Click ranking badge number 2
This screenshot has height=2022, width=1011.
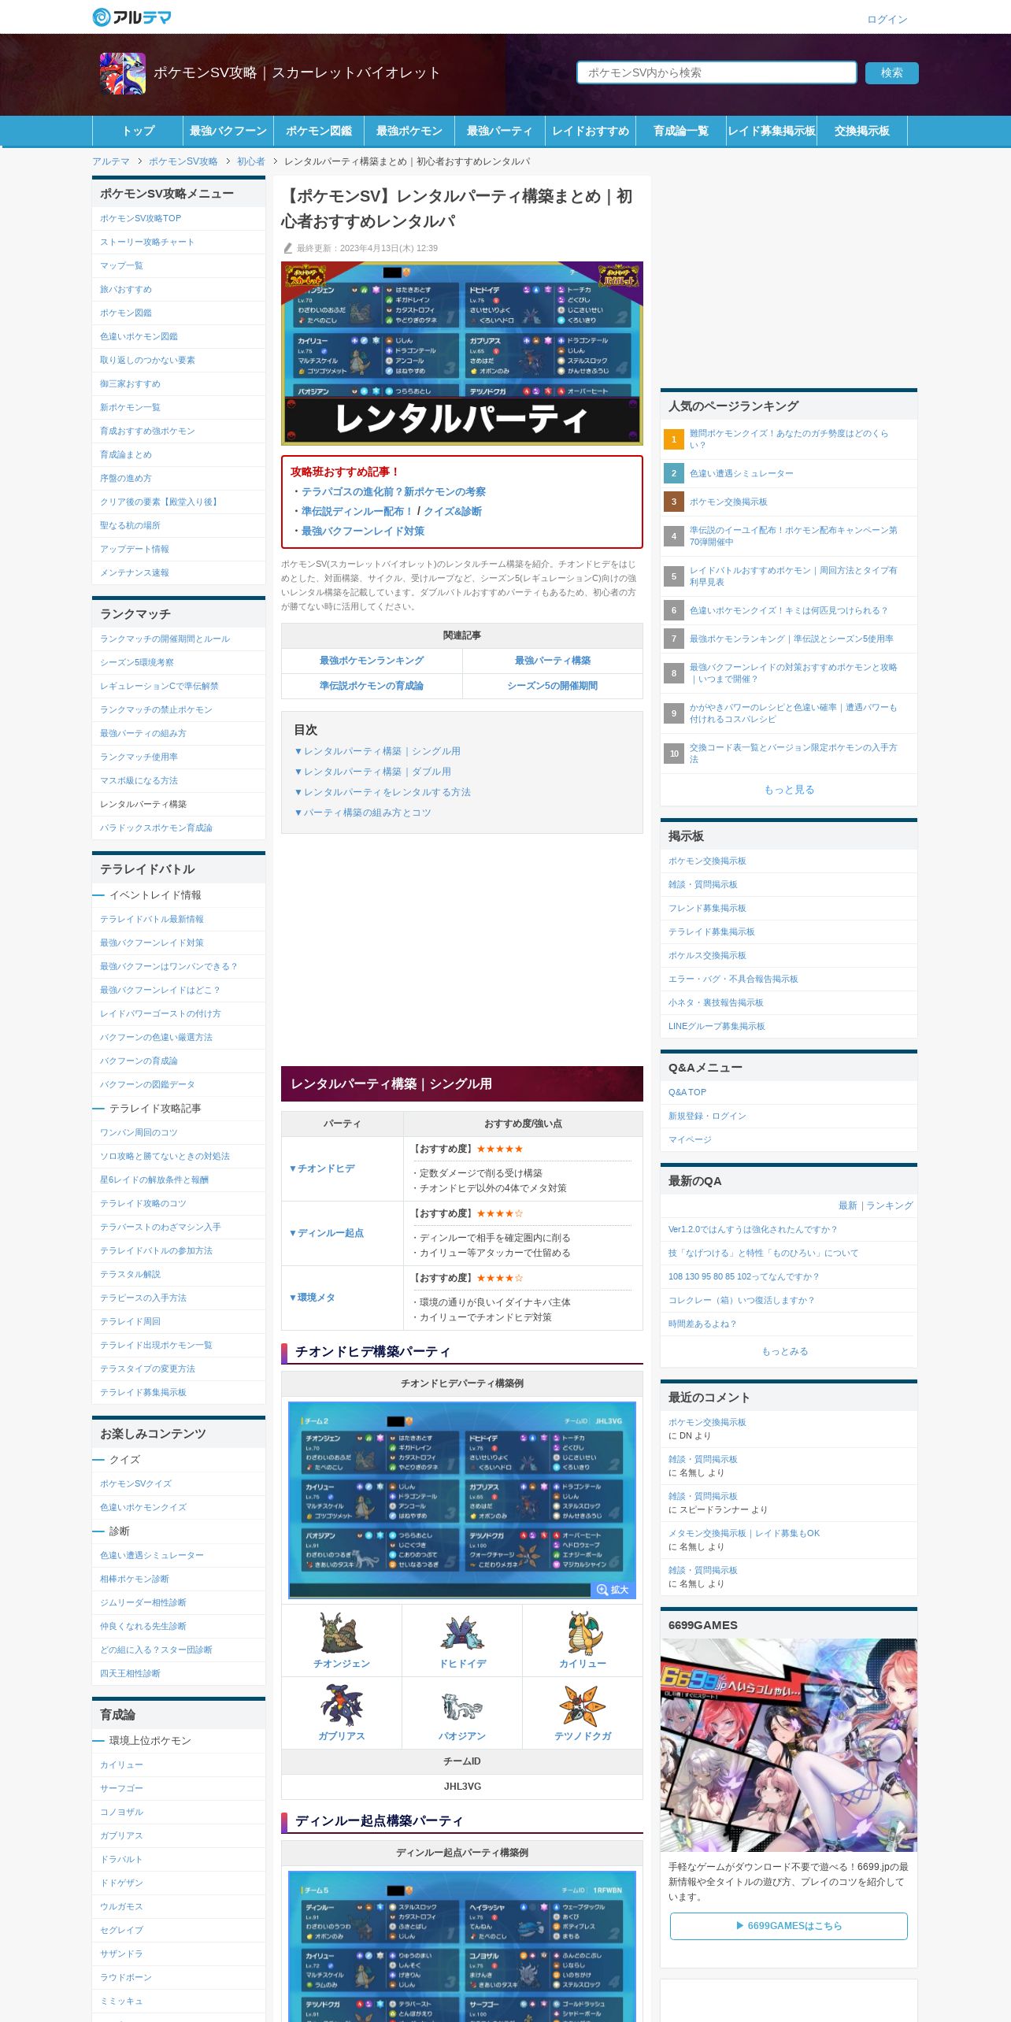[x=673, y=473]
